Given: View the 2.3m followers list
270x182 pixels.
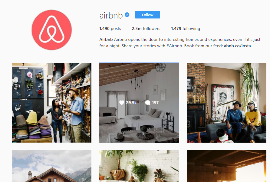Looking at the screenshot, I should click(x=146, y=28).
